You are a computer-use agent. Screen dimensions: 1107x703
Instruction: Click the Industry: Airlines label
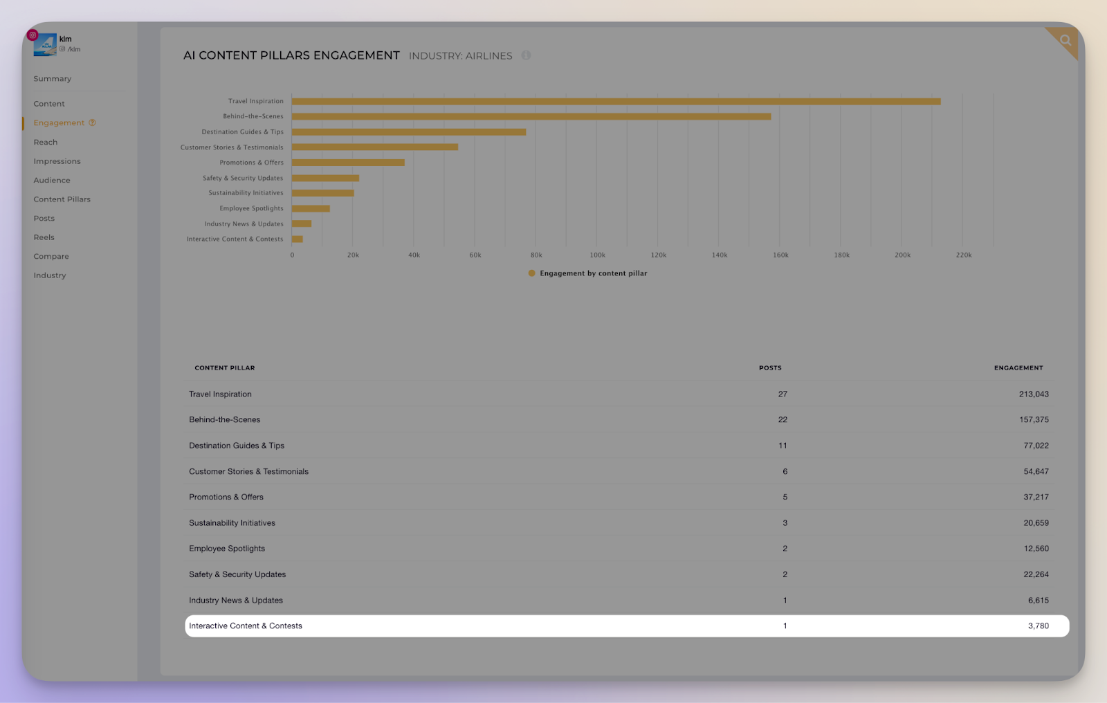point(461,56)
